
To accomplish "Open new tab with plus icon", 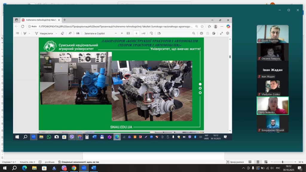I will coord(65,20).
